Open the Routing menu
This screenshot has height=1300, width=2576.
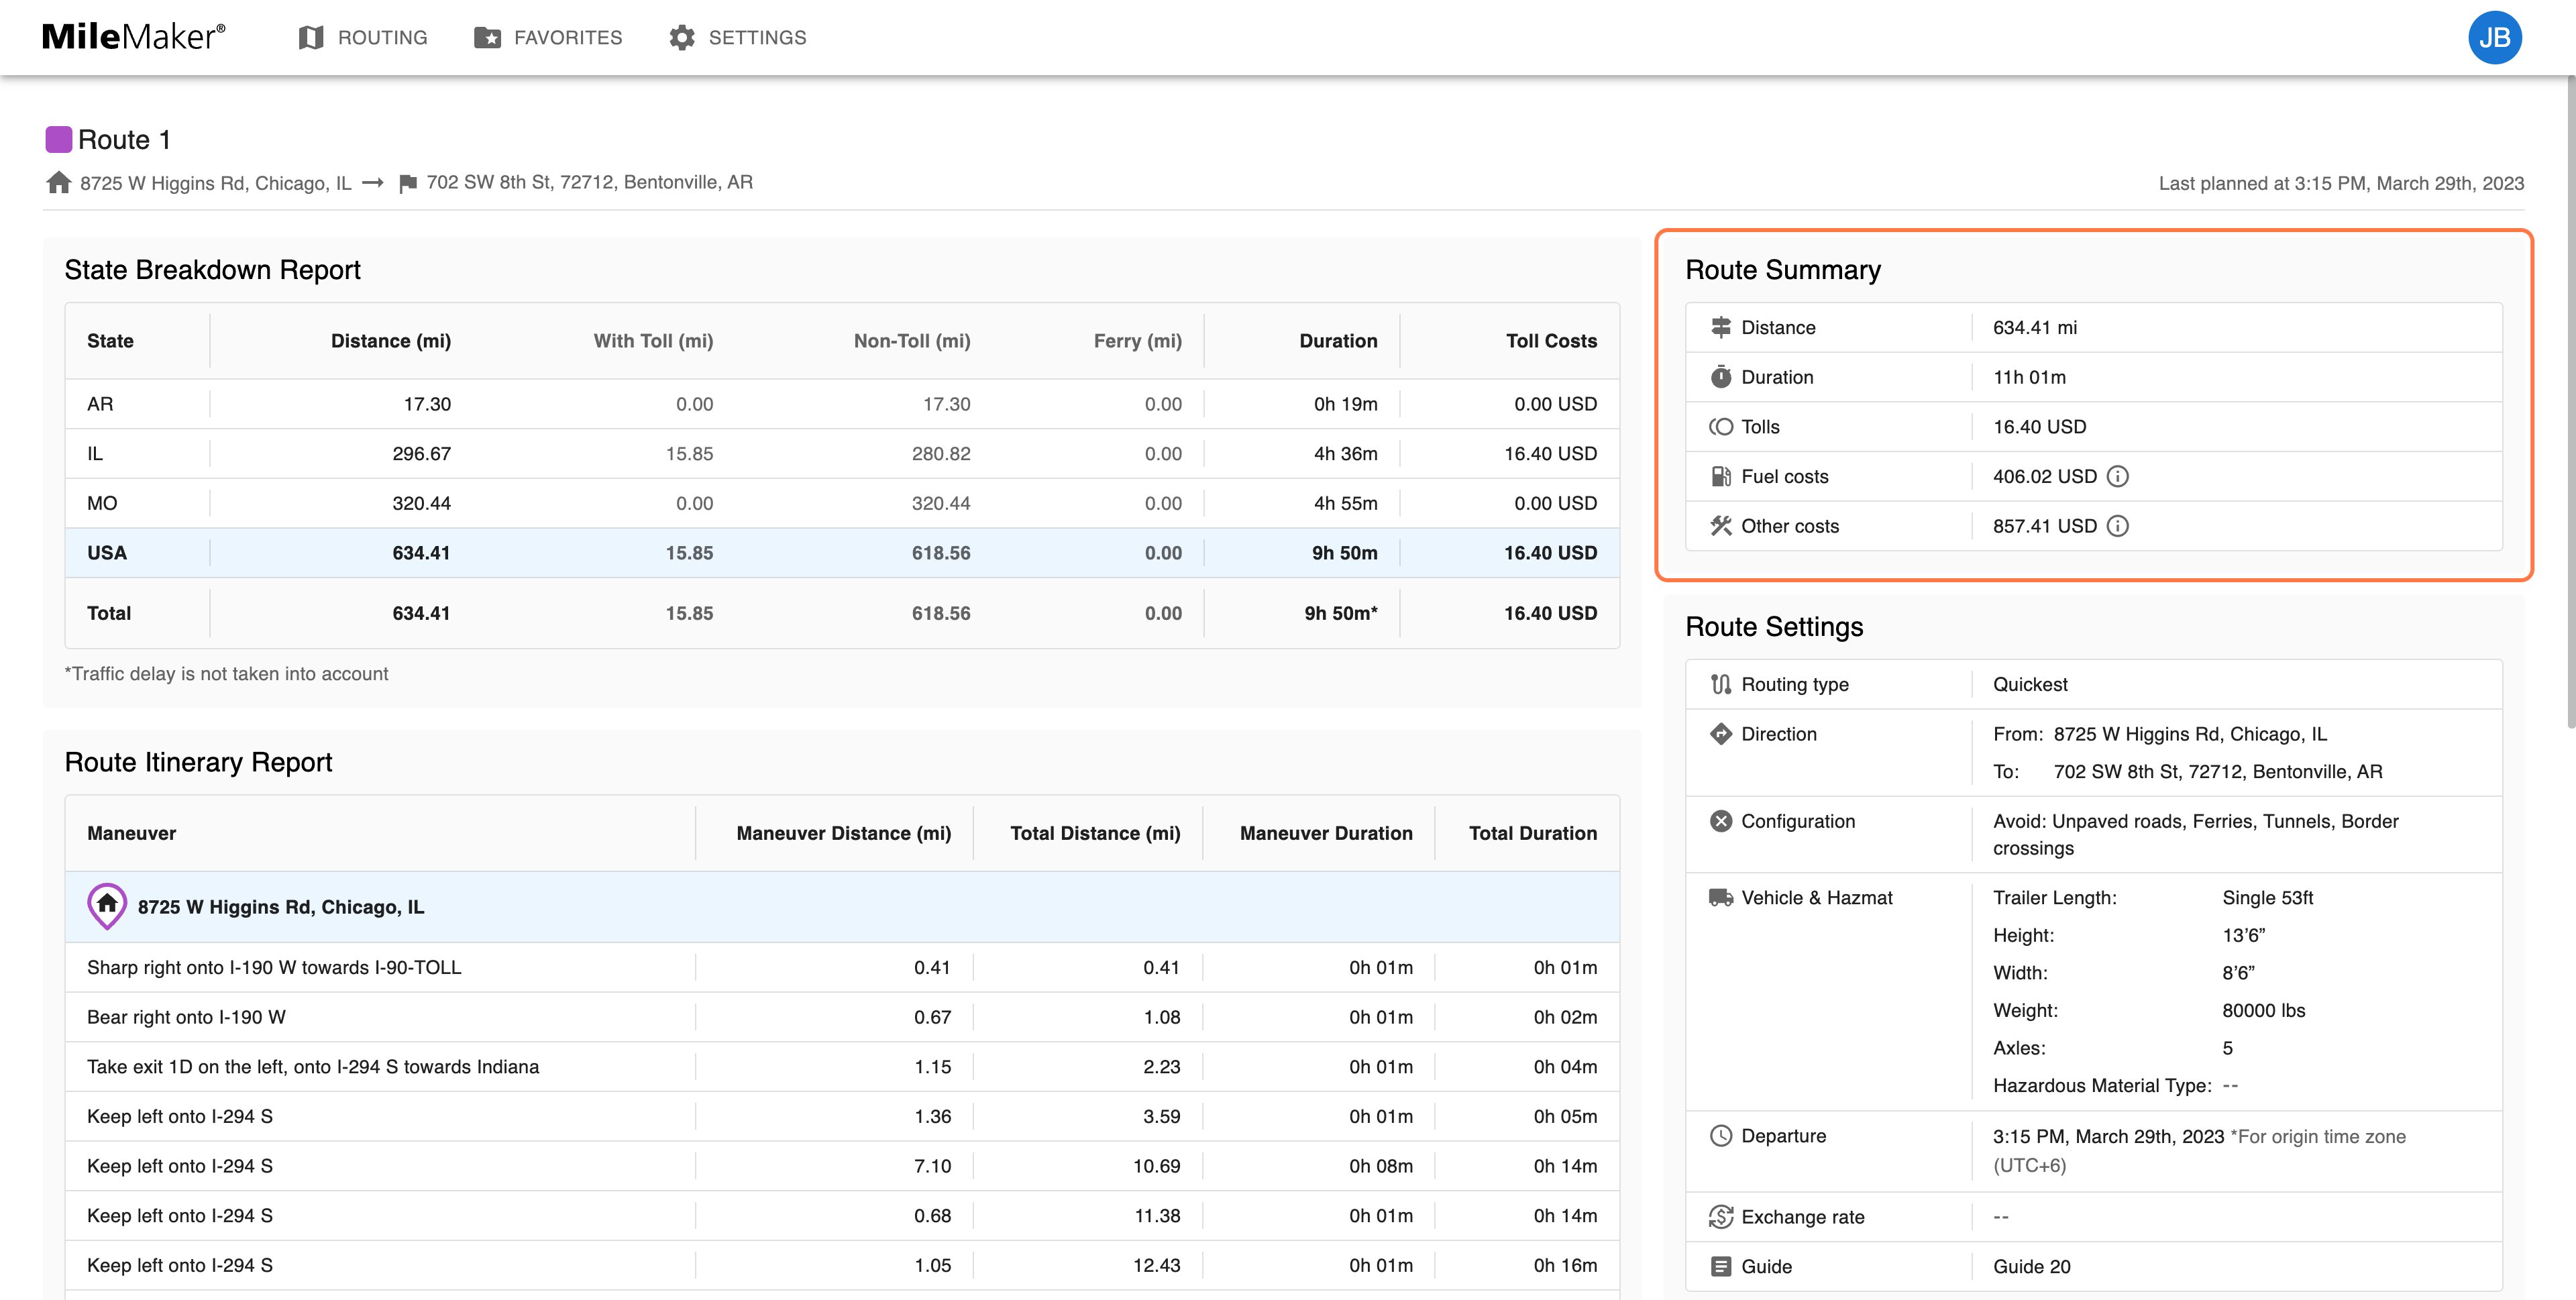[x=363, y=38]
